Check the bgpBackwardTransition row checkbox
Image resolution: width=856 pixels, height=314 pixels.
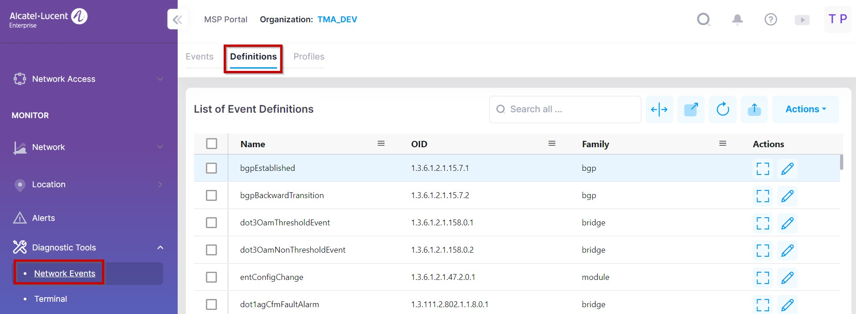pyautogui.click(x=211, y=195)
